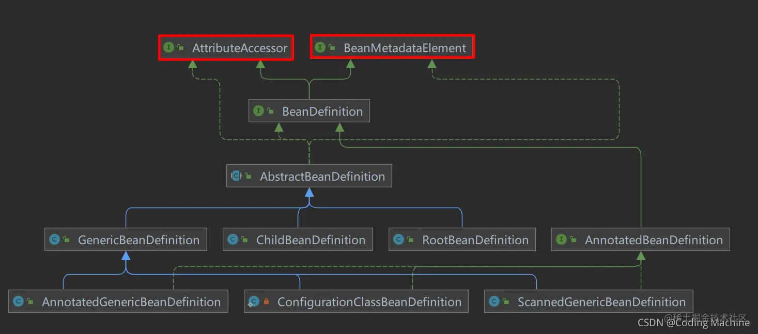The width and height of the screenshot is (758, 334).
Task: Click the class icon of ConfigurationClassBeanDefinition
Action: pyautogui.click(x=254, y=301)
